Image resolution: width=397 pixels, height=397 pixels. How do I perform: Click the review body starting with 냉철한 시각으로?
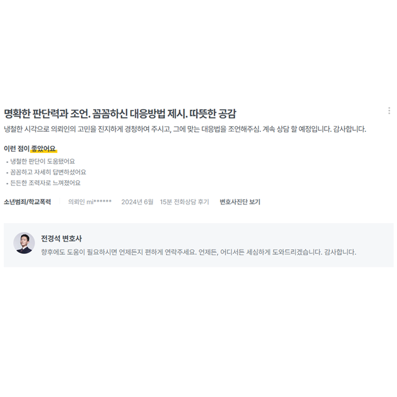pyautogui.click(x=185, y=129)
